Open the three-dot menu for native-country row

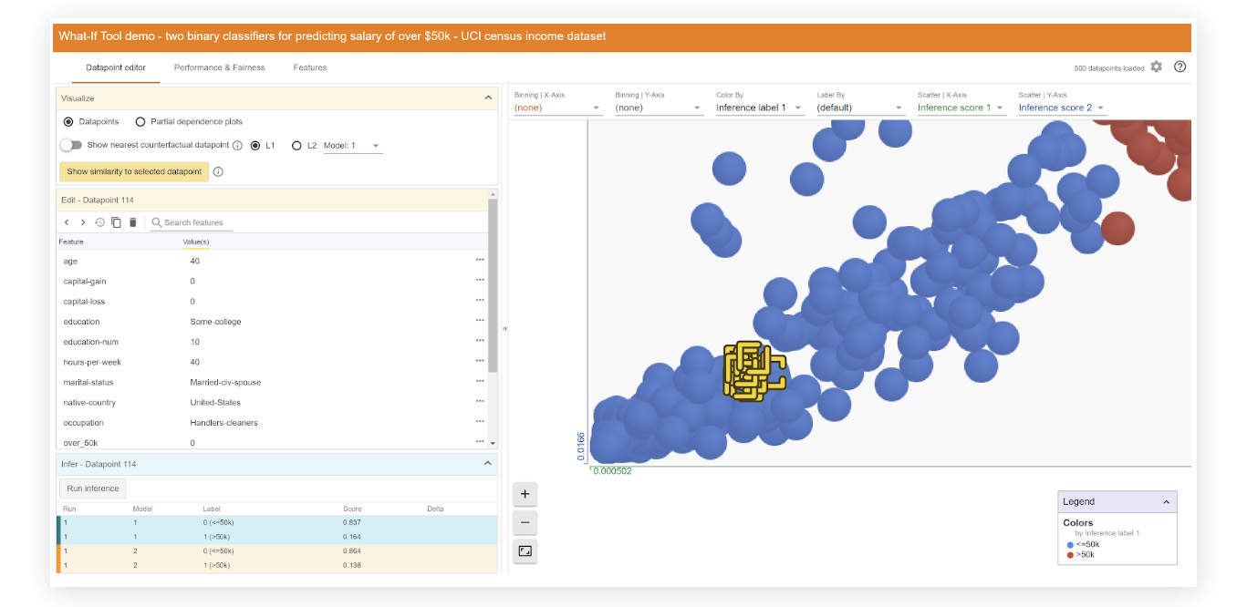click(480, 401)
